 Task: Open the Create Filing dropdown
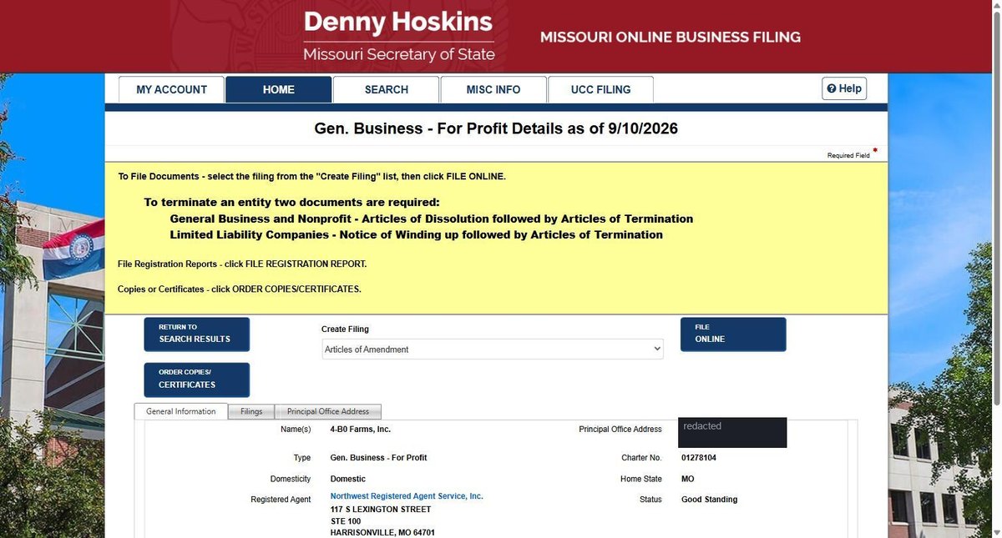(493, 349)
